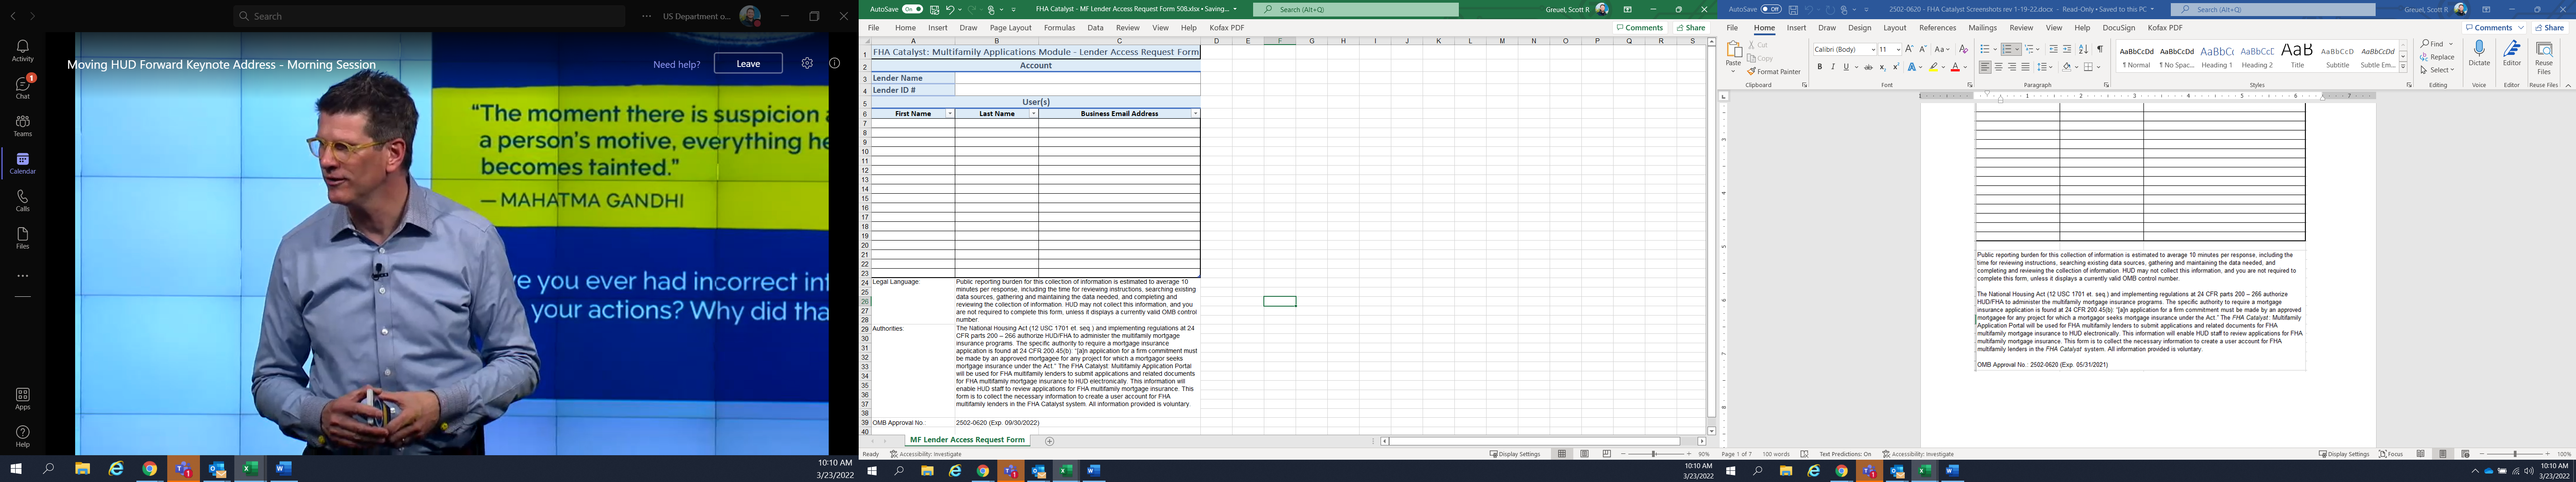Leave the Teams meeting
The width and height of the screenshot is (2576, 482).
[x=748, y=63]
